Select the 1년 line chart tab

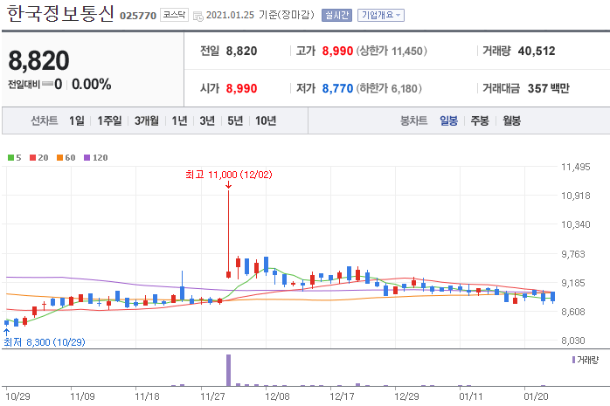[179, 120]
